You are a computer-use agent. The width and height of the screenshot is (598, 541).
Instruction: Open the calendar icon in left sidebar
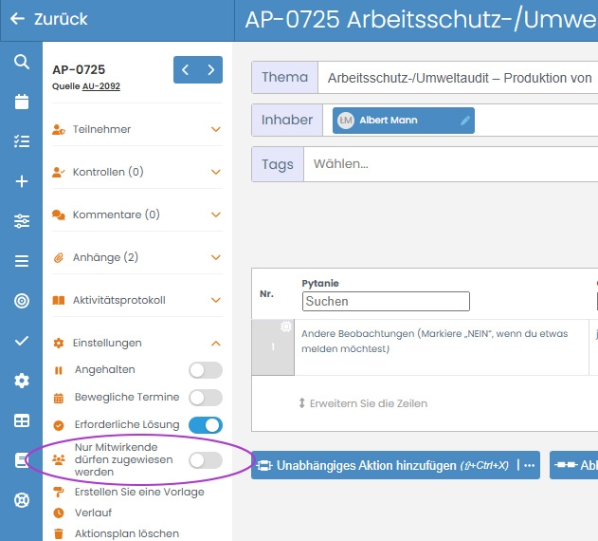(21, 102)
